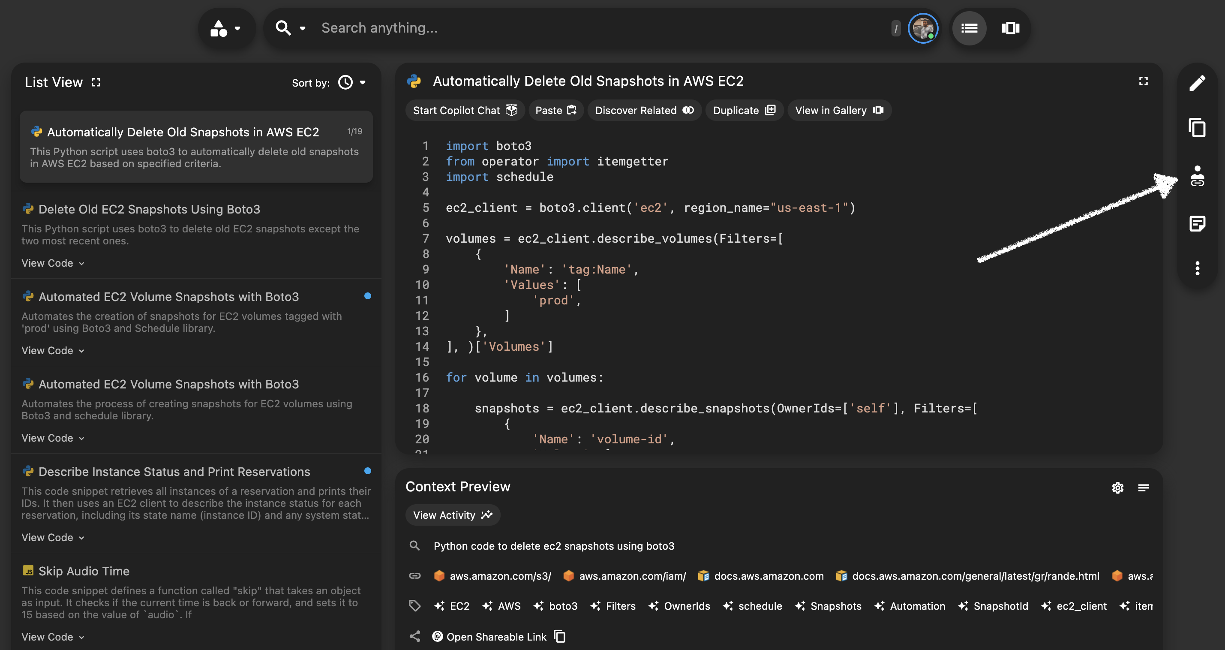Screen dimensions: 1225x650
Task: Open the three-dot more options menu
Action: pos(1197,268)
